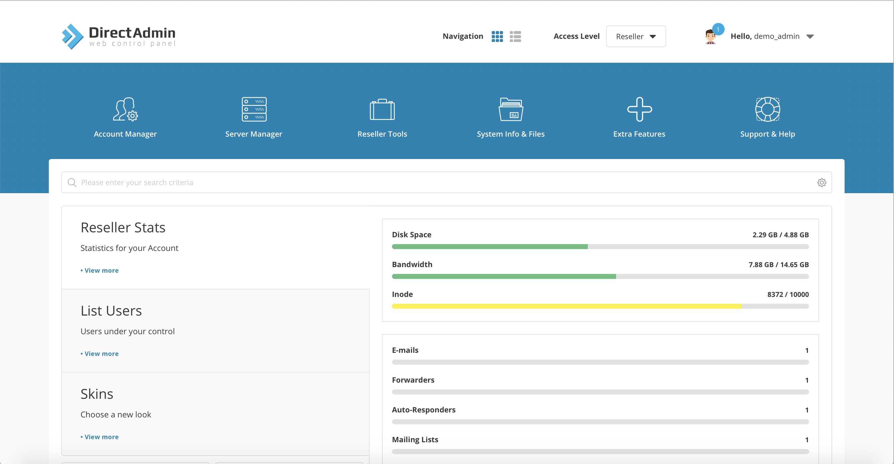Open Extra Features plus icon
The height and width of the screenshot is (464, 894).
tap(639, 109)
